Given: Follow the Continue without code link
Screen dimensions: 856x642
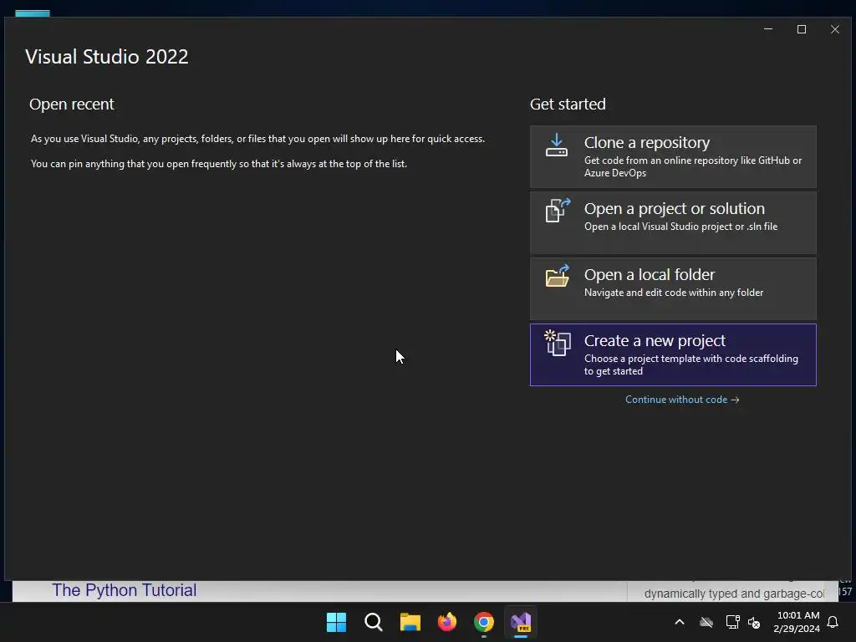Looking at the screenshot, I should pyautogui.click(x=682, y=400).
